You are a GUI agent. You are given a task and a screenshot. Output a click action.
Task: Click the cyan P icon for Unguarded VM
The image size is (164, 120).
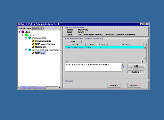click(x=30, y=38)
